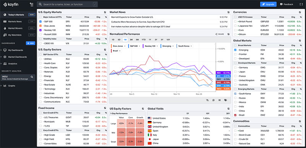This screenshot has width=306, height=148.
Task: Expand the US Equity Factors panel
Action: coord(143,109)
